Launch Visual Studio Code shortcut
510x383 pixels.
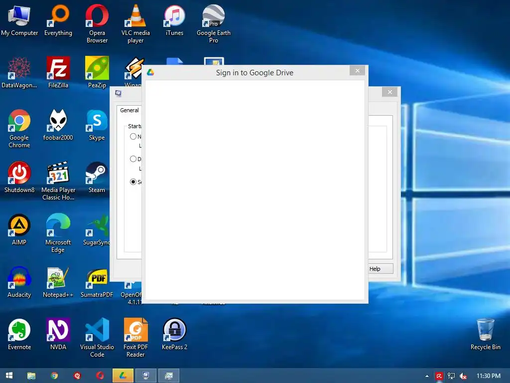pos(97,338)
